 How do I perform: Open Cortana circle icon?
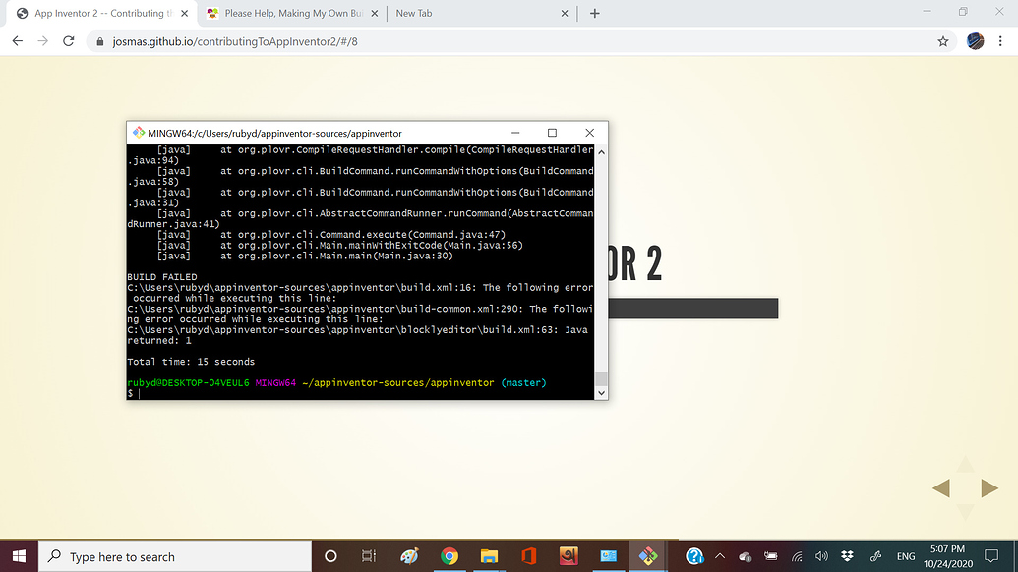330,556
